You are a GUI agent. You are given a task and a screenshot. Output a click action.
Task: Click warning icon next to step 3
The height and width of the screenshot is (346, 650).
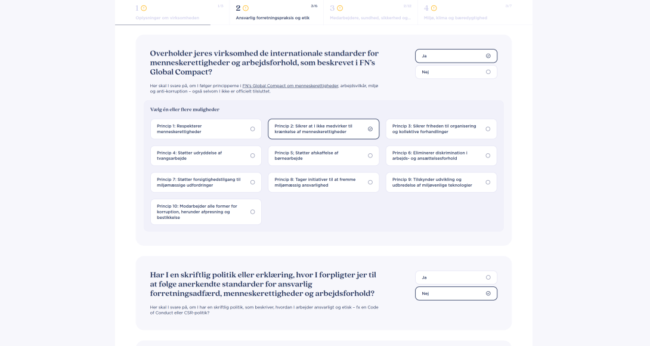point(340,8)
